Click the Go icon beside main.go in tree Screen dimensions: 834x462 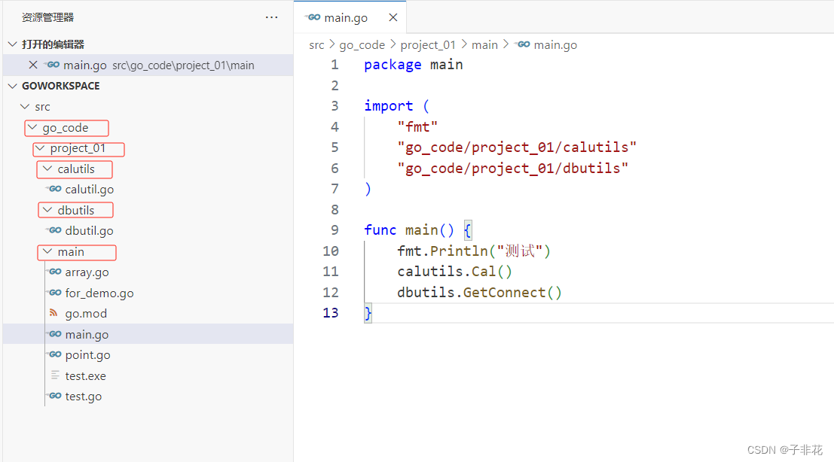tap(53, 334)
